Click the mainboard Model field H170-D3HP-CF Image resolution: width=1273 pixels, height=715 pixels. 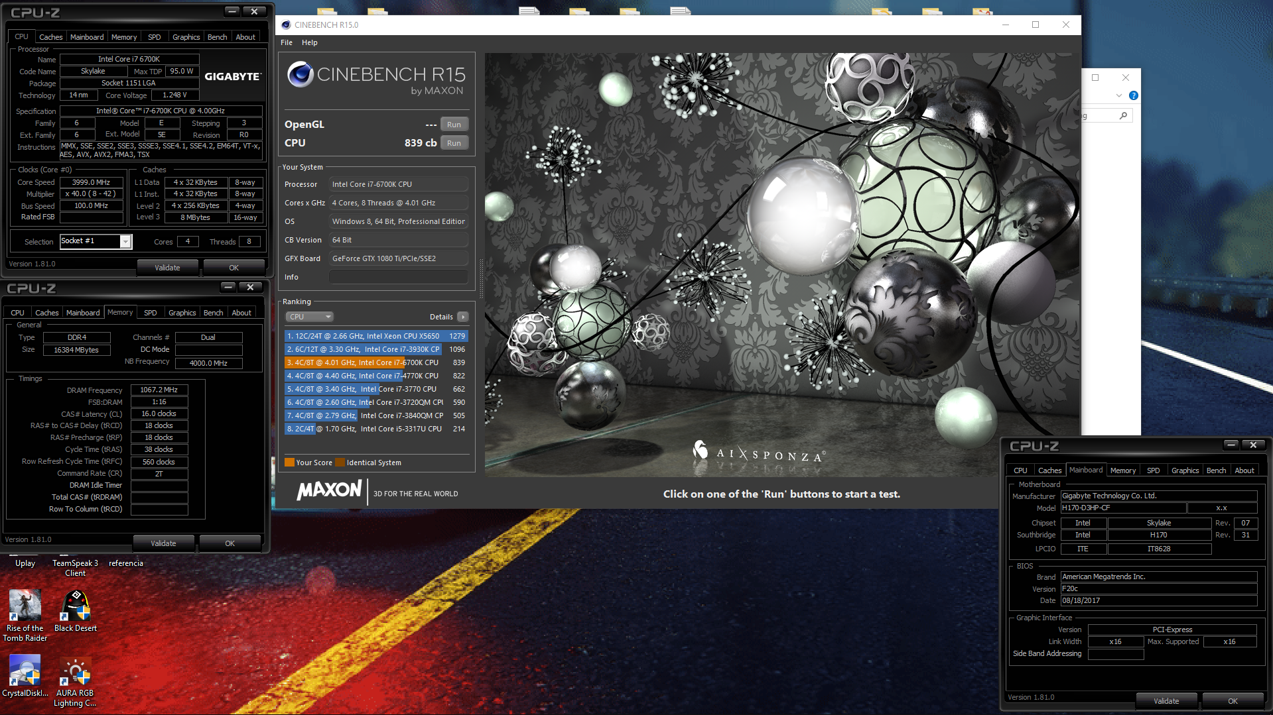coord(1123,508)
